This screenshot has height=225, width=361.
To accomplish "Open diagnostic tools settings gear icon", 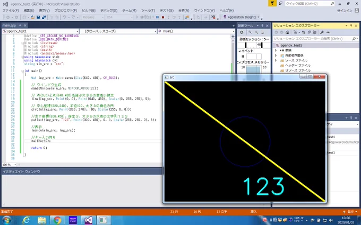I will [242, 32].
